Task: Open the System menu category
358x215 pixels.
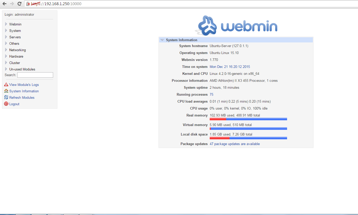Action: tap(15, 31)
